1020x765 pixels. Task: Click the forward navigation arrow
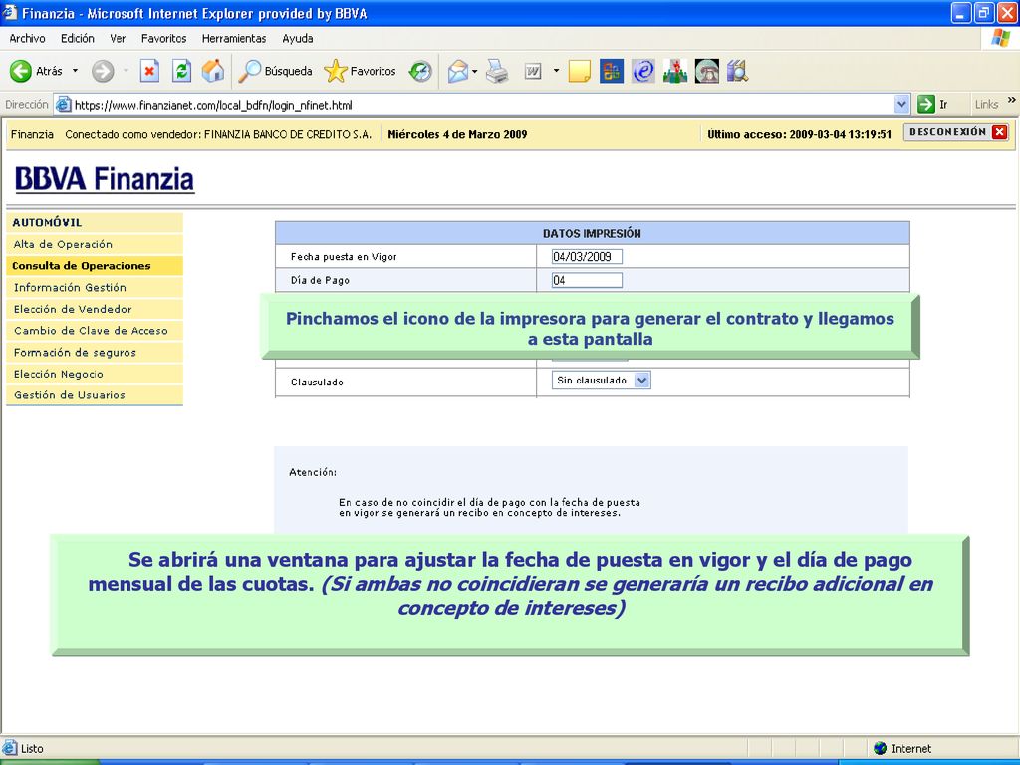103,71
